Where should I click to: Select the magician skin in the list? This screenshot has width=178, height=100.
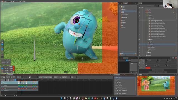pyautogui.click(x=124, y=22)
